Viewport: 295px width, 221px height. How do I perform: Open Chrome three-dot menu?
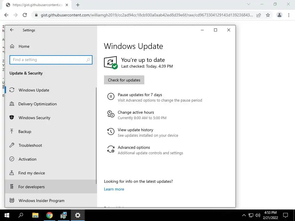pos(289,15)
